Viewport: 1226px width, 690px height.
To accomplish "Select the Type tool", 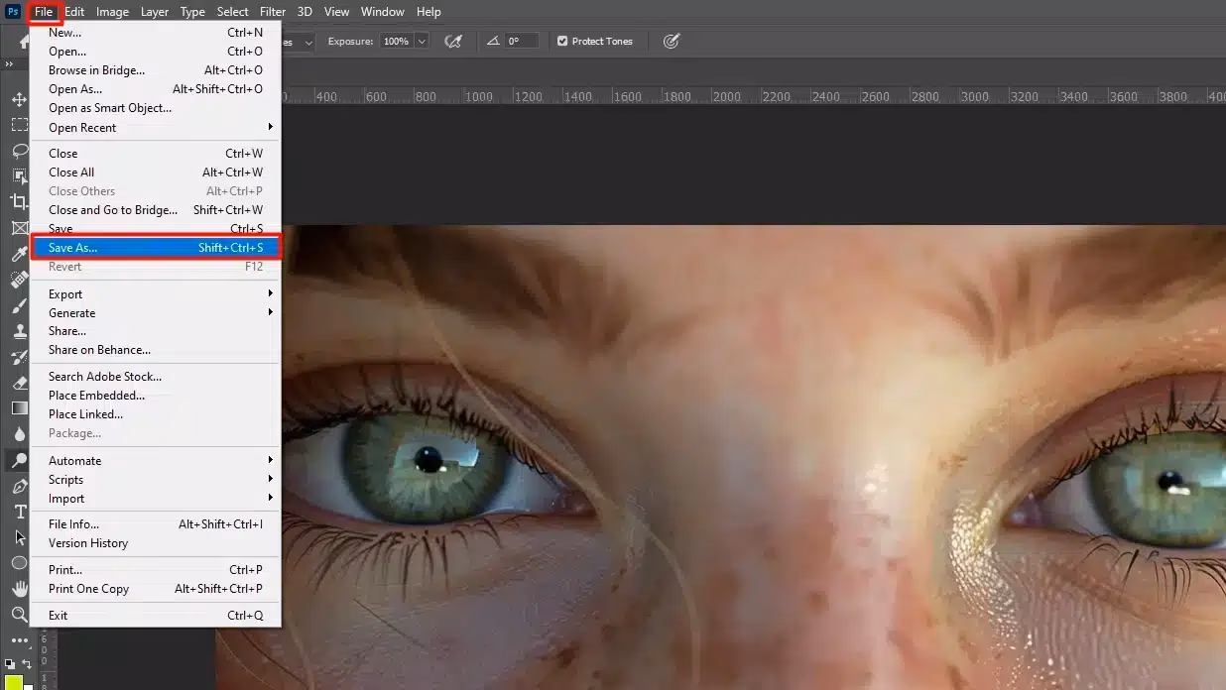I will click(x=18, y=512).
